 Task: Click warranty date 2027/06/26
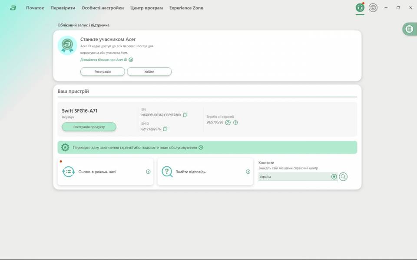click(215, 122)
